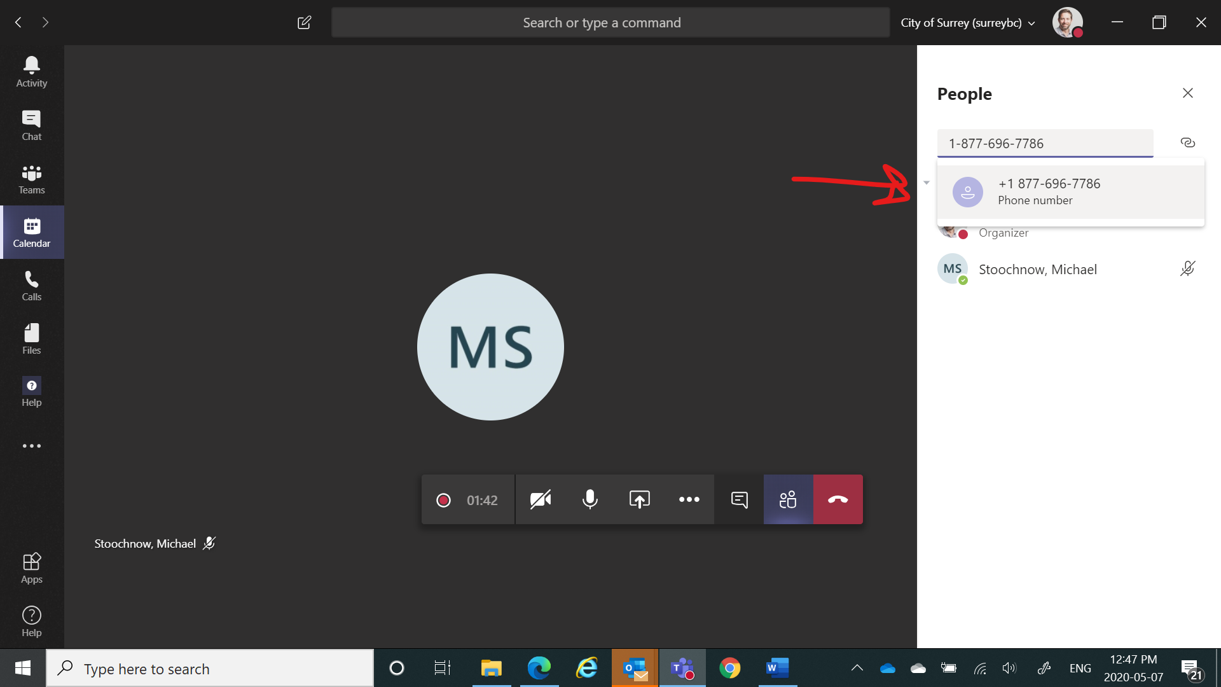1221x687 pixels.
Task: Open Chat from the left rail
Action: click(32, 125)
